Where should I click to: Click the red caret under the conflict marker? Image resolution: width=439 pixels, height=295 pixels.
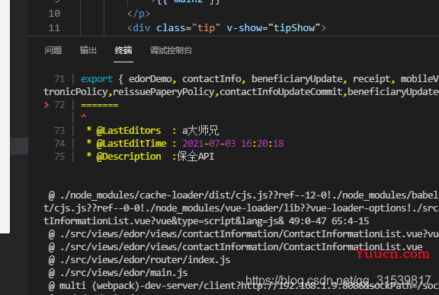(83, 116)
